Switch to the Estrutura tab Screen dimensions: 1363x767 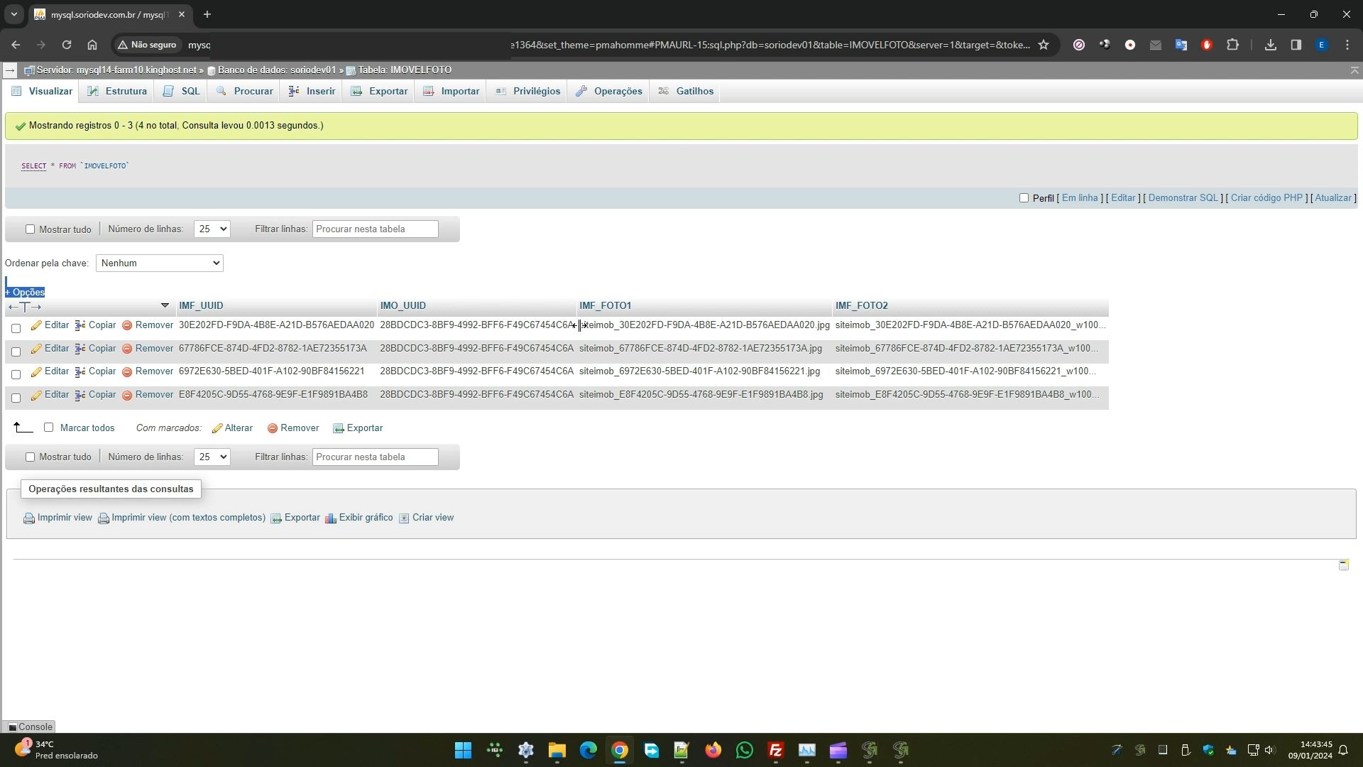tap(118, 92)
